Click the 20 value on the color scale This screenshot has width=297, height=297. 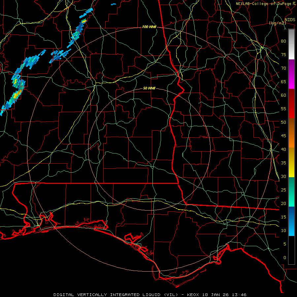(x=283, y=204)
